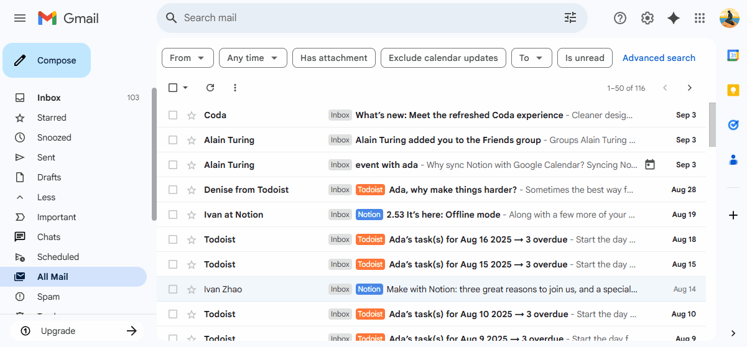
Task: Get add-ons plus icon
Action: point(733,215)
